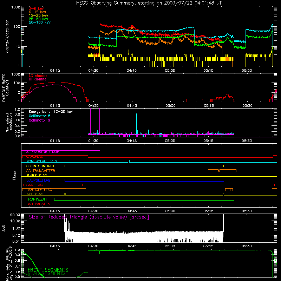The height and width of the screenshot is (281, 281).
Task: Click 05:00 tick under the particle rates plot
Action: tap(170, 106)
